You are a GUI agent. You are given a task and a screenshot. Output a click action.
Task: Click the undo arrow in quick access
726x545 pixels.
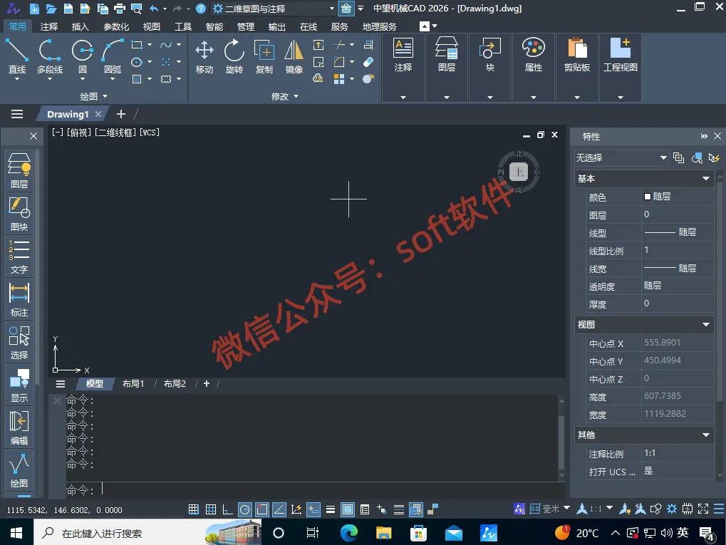[x=154, y=9]
